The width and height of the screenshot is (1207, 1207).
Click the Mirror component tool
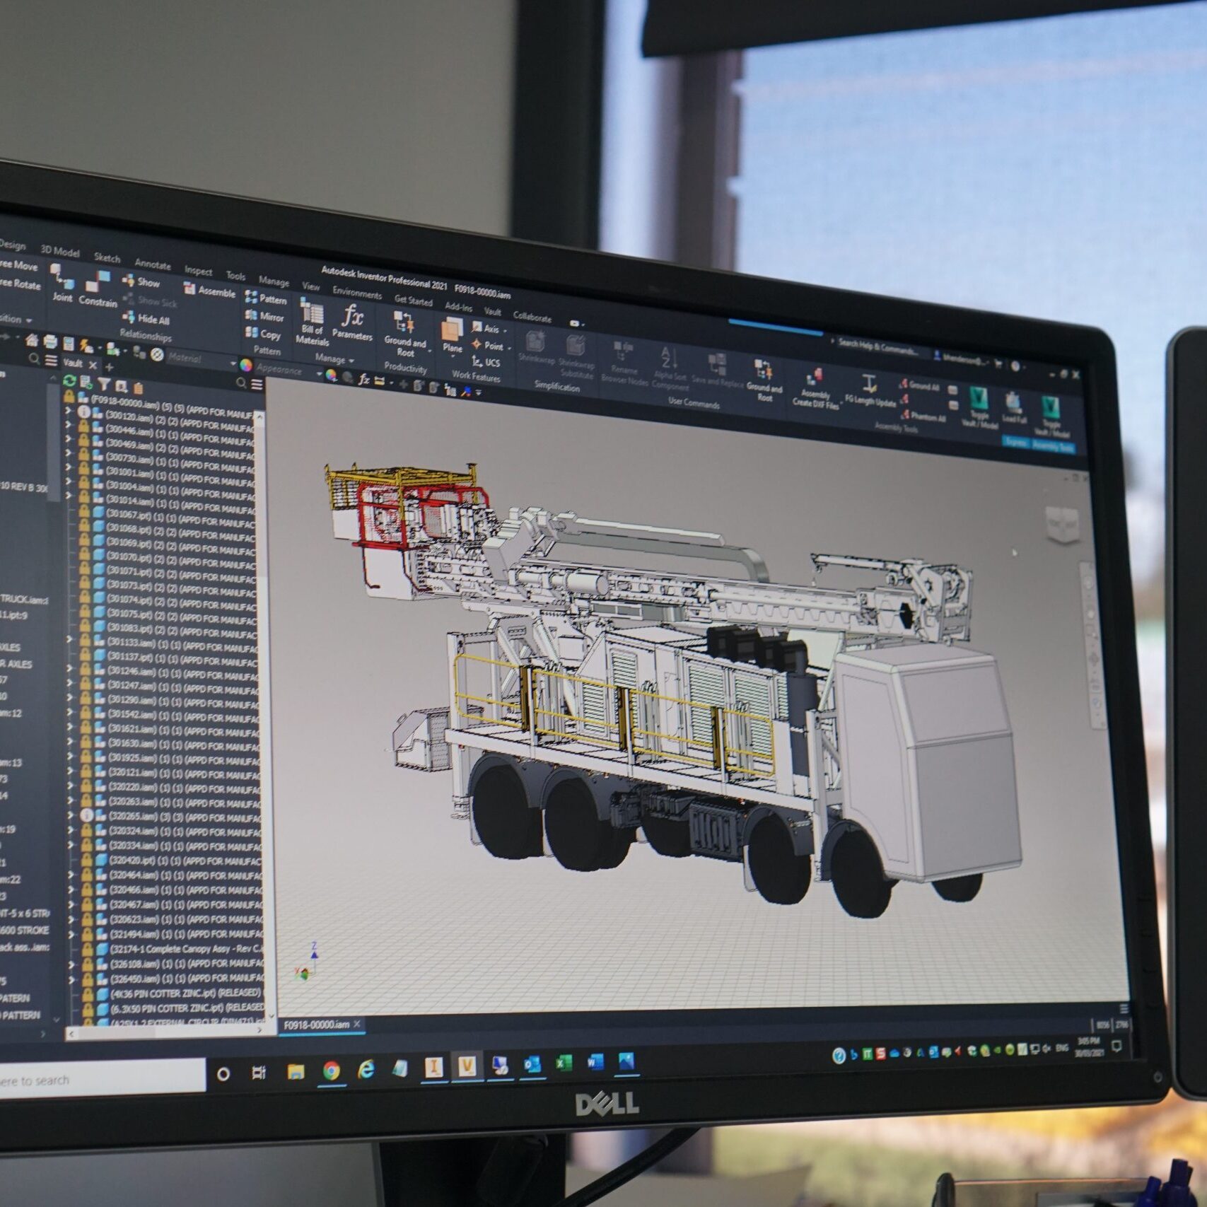pos(264,316)
